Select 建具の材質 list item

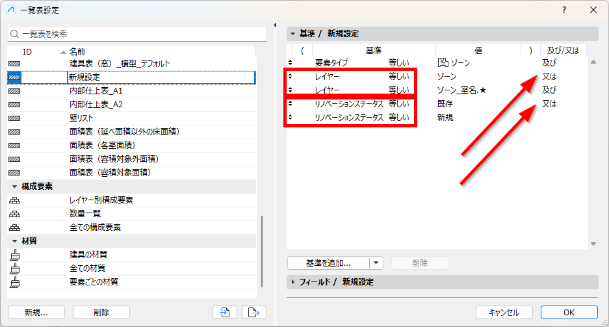coord(88,255)
